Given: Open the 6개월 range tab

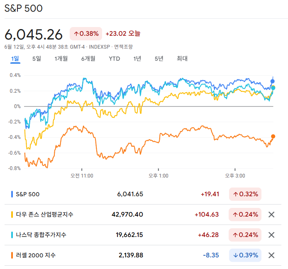Looking at the screenshot, I should pos(88,59).
